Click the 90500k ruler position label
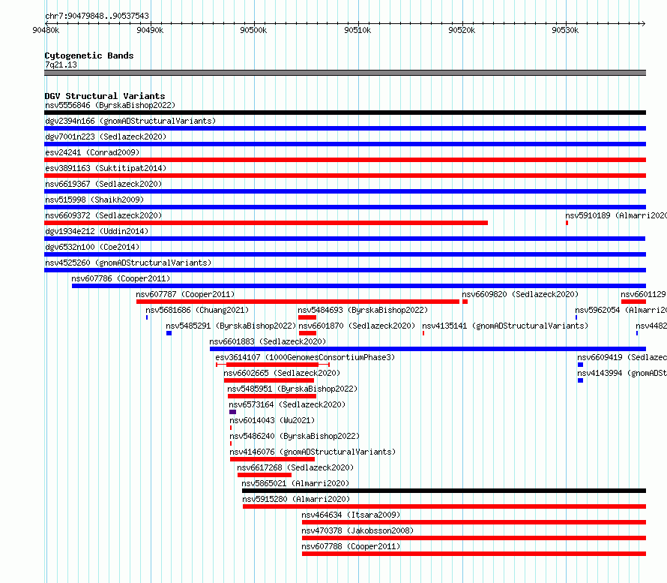Viewport: 667px width, 583px height. [x=253, y=30]
